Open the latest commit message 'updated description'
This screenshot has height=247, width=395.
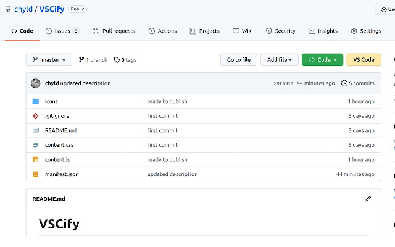click(x=85, y=83)
